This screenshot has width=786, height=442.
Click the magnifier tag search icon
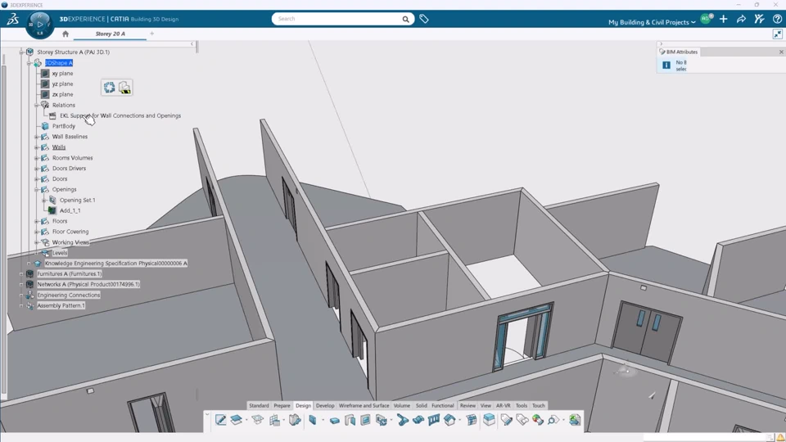click(553, 420)
